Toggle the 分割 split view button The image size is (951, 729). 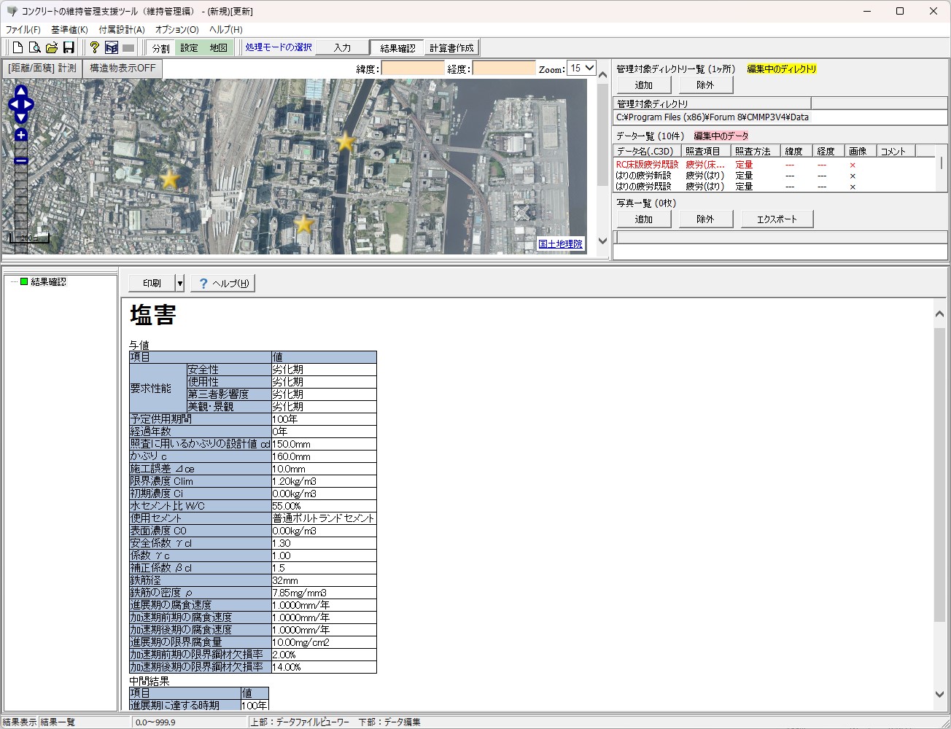pyautogui.click(x=160, y=48)
